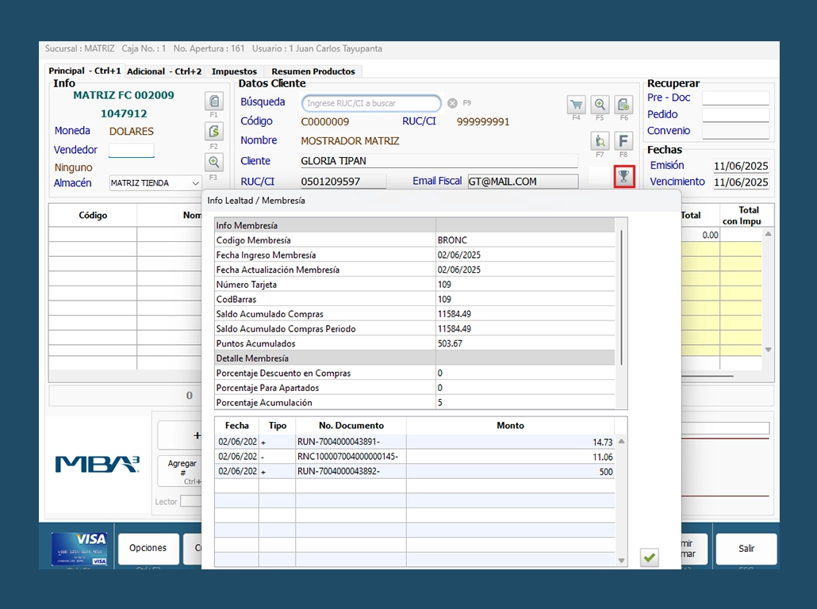Viewport: 817px width, 609px height.
Task: Click the F6 add document icon
Action: (x=623, y=105)
